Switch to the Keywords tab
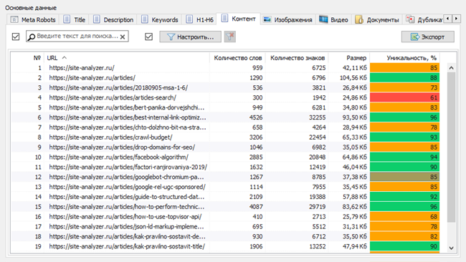Viewport: 466px width, 262px height. 160,20
